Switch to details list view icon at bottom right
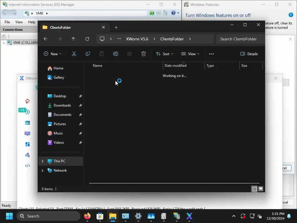This screenshot has width=297, height=223. click(x=254, y=189)
